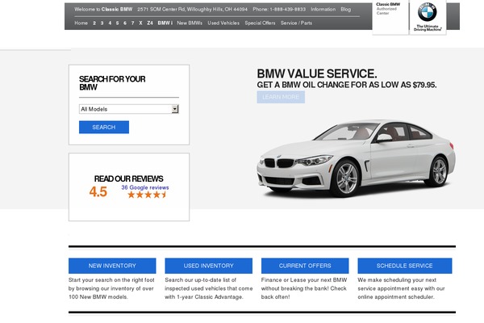
Task: Click the Classic BMW Authorized Center badge
Action: coord(390,17)
